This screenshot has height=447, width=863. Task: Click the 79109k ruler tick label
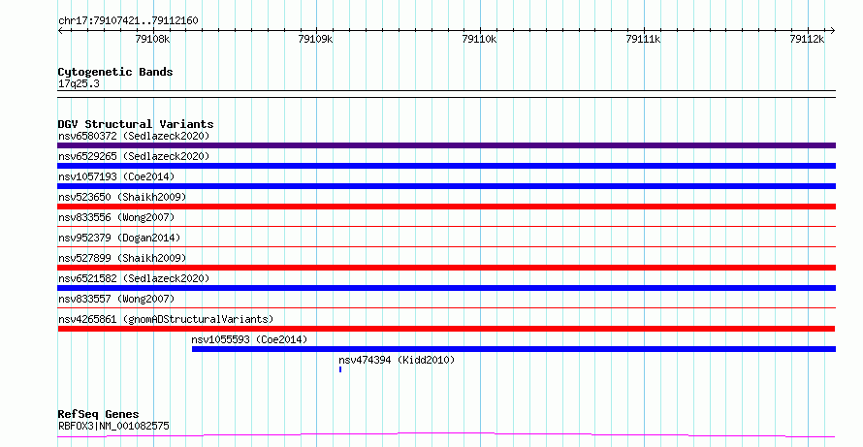pos(315,39)
